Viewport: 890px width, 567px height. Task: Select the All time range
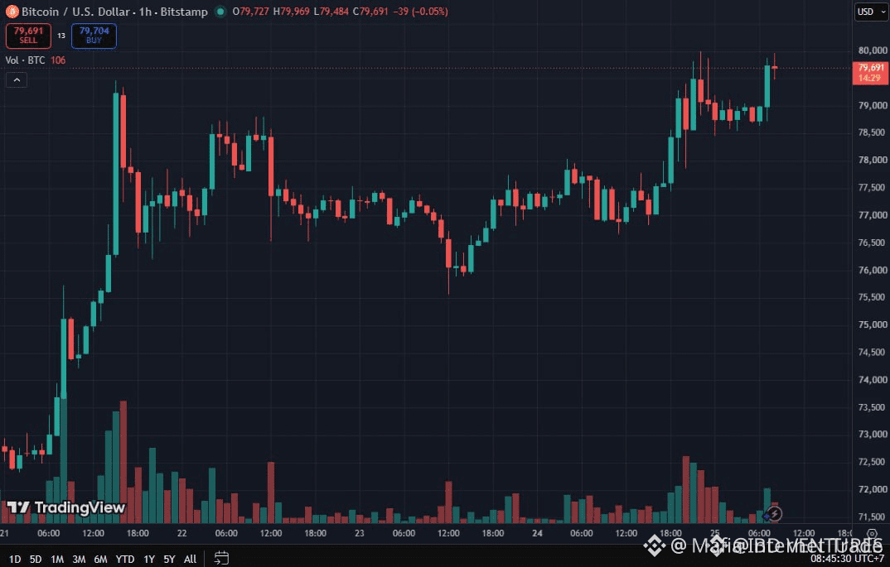[x=190, y=559]
